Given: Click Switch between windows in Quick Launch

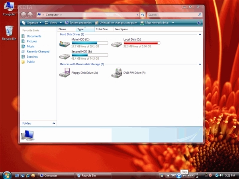Looking at the screenshot, I should pos(22,176).
